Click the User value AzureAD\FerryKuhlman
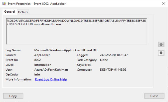Screen dimensions: 168x102 pyautogui.click(x=51, y=70)
